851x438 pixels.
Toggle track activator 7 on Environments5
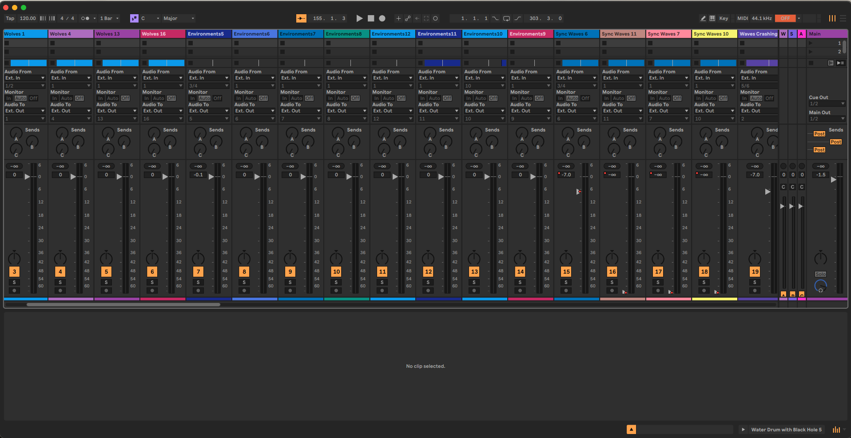[198, 271]
